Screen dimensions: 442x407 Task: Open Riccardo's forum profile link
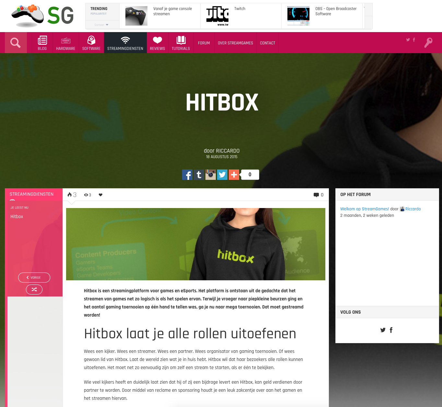[x=413, y=209]
